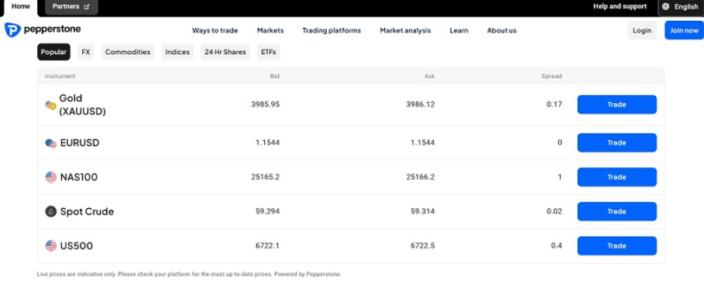704x301 pixels.
Task: Click the EURUSD instrument name
Action: [80, 143]
